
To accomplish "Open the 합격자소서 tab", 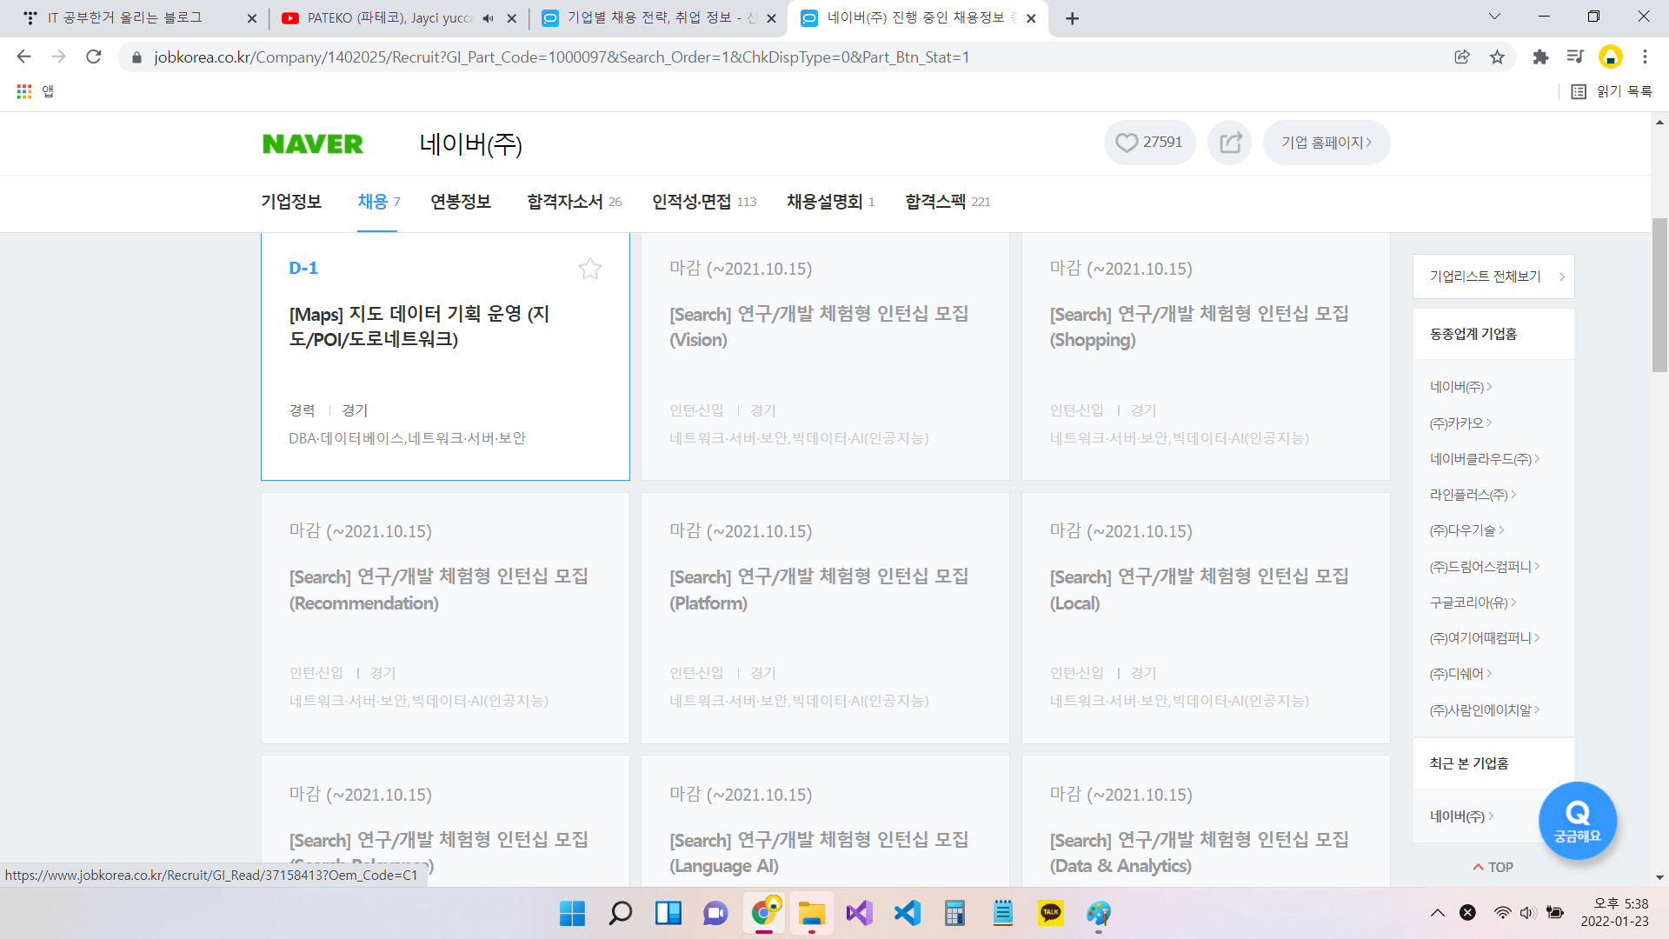I will point(565,202).
